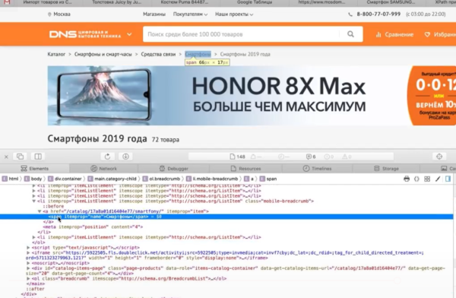Activate the element selection crosshair icon
456x298 pixels.
439,157
